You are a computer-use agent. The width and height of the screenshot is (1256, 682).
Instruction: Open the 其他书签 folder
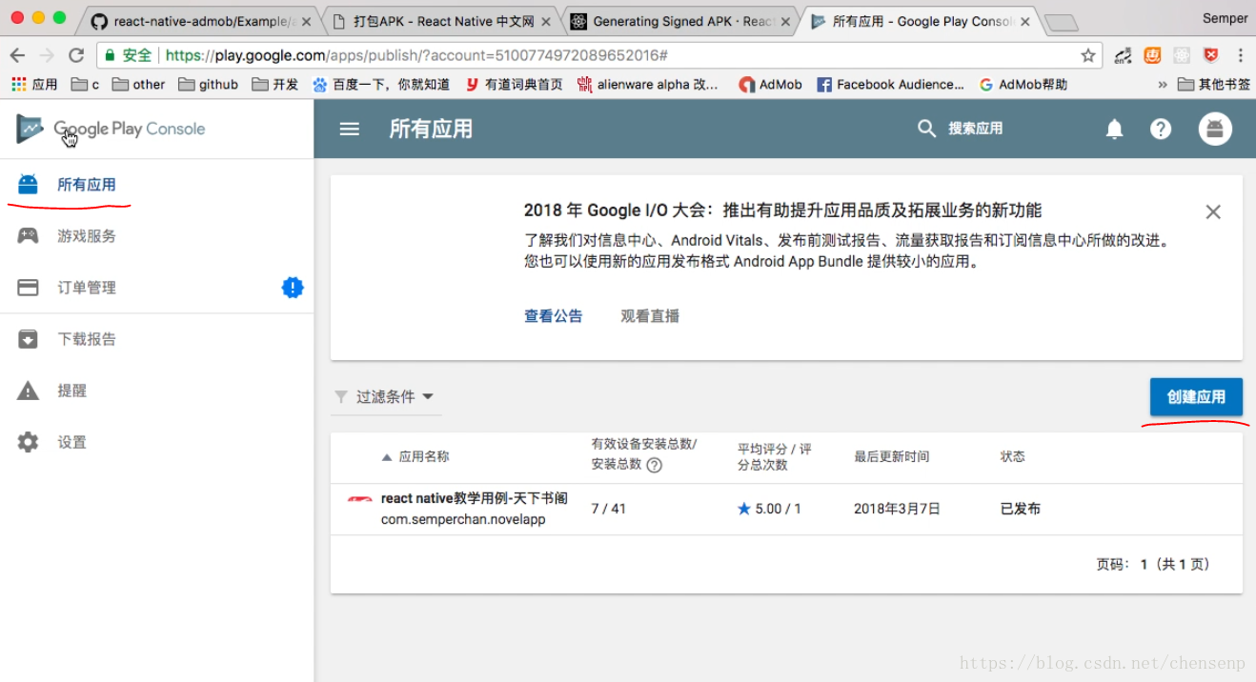coord(1214,85)
